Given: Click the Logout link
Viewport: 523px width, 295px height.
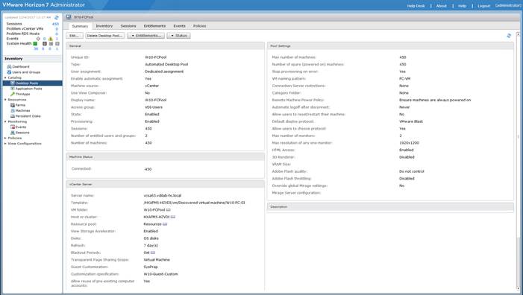Looking at the screenshot, I should coord(483,6).
